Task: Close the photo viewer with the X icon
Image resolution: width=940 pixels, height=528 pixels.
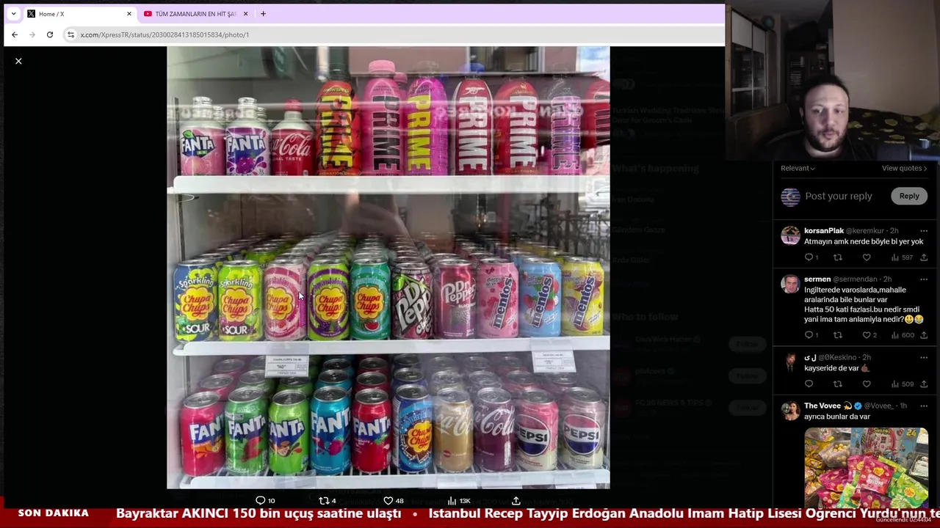Action: [18, 61]
